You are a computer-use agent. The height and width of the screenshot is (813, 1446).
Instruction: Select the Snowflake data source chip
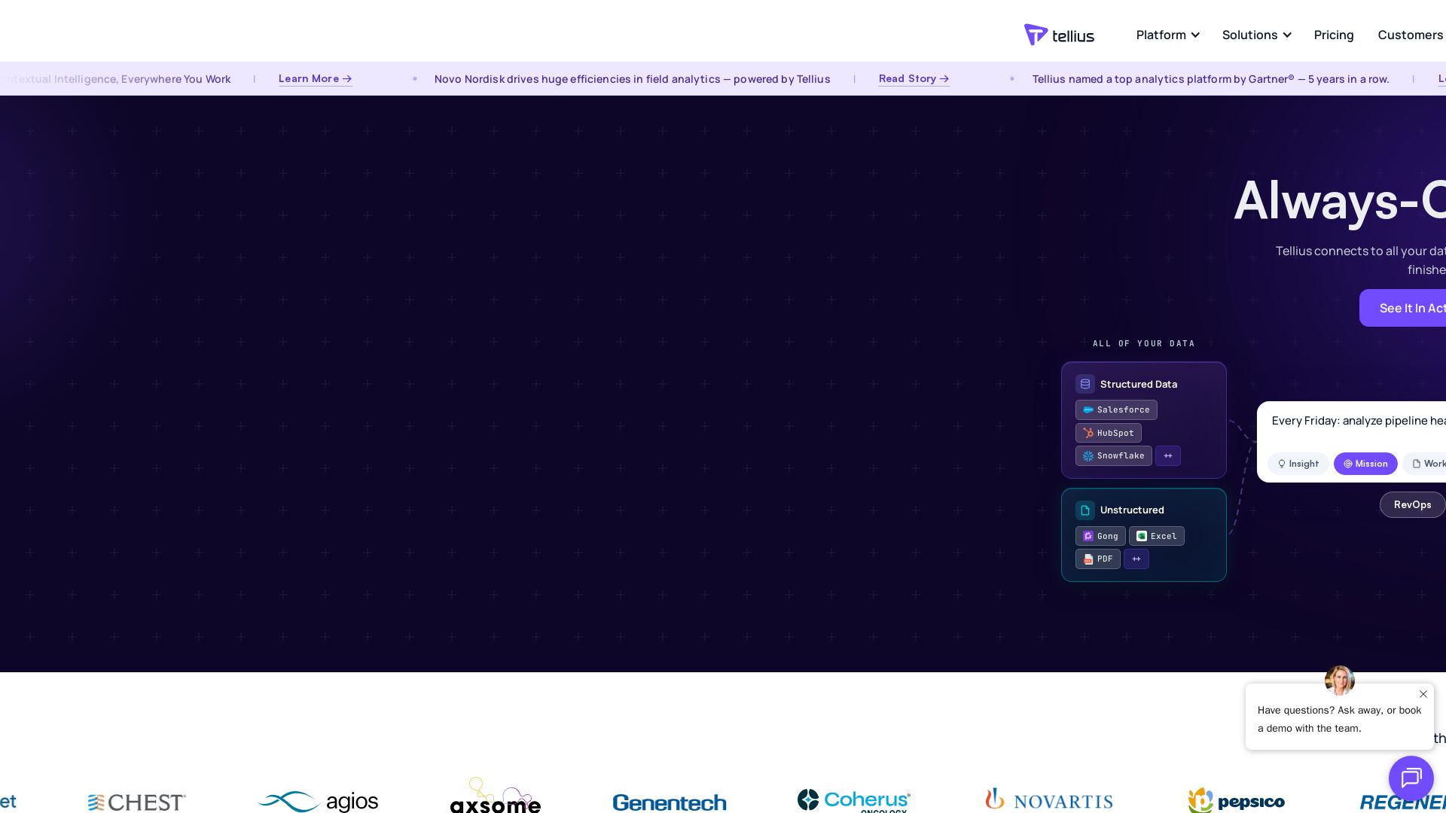pos(1114,456)
